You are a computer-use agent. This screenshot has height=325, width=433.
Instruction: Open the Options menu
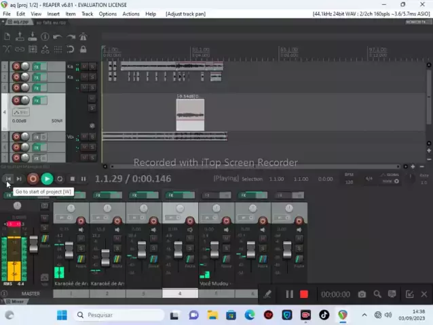point(107,14)
